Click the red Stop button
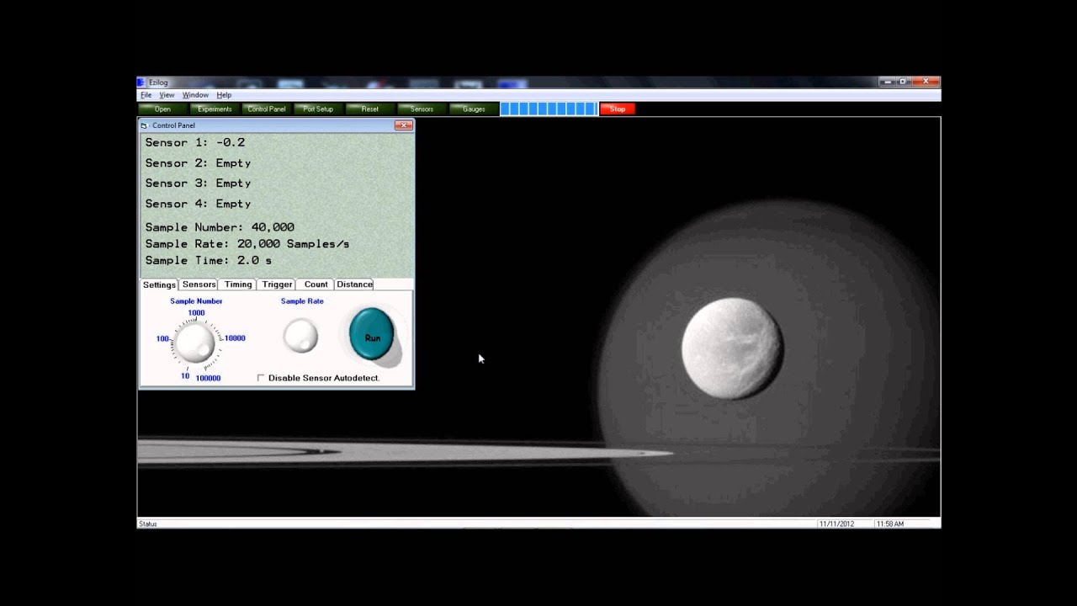 click(618, 109)
